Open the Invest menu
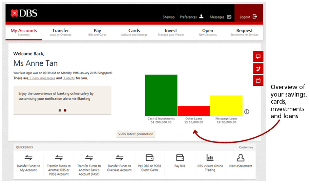 pyautogui.click(x=171, y=32)
